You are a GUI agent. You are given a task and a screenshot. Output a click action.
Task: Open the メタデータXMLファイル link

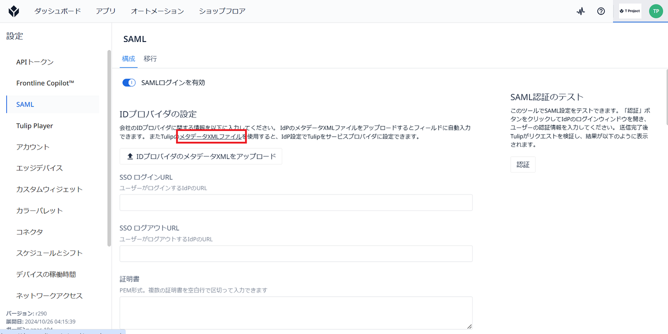pos(210,136)
